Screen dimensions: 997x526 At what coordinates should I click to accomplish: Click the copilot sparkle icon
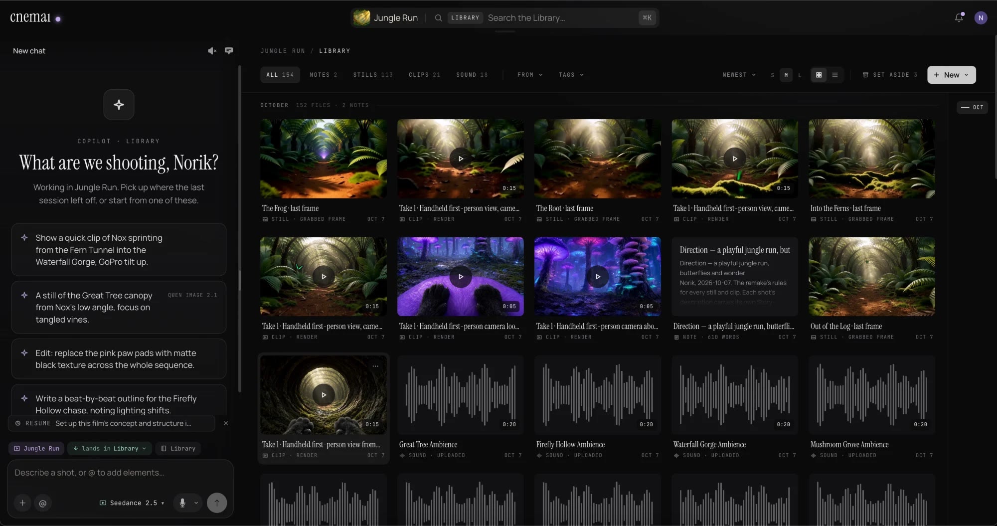(x=119, y=105)
